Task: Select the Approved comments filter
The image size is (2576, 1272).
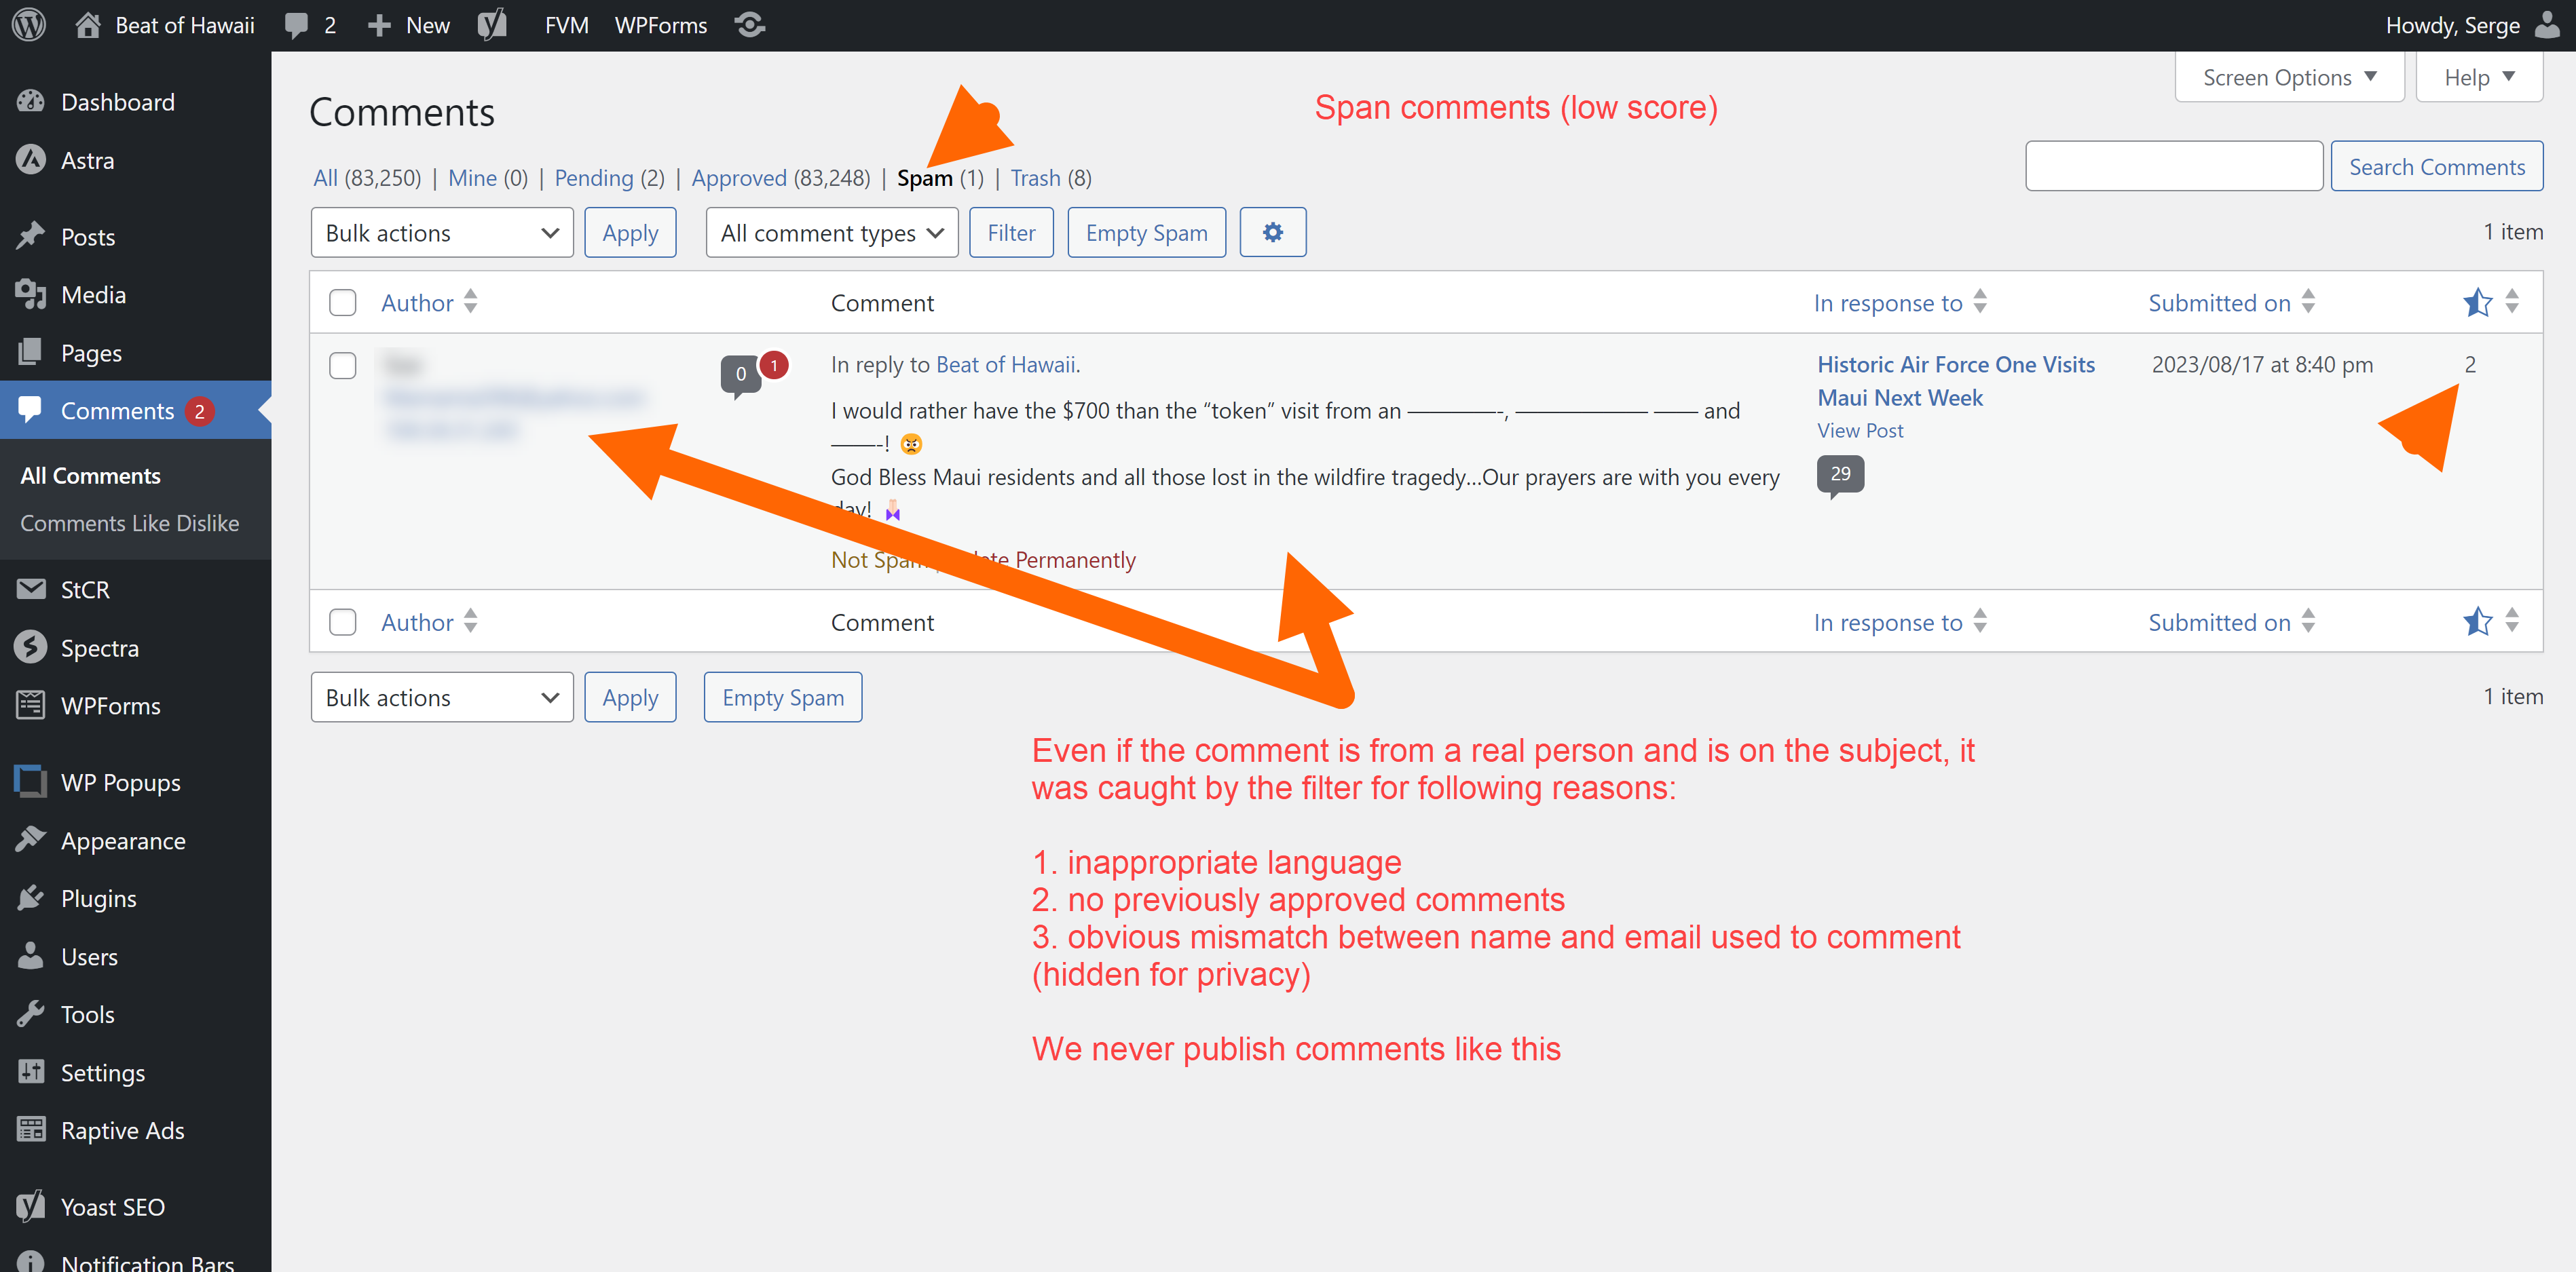Action: pos(739,177)
